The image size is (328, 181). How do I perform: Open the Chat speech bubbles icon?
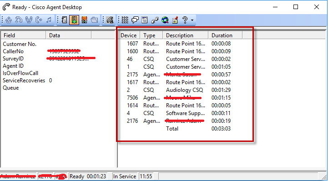click(135, 20)
